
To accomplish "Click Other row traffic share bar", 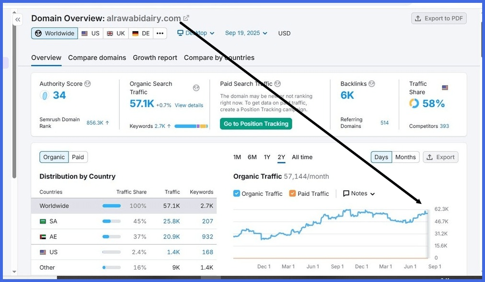I will [x=112, y=268].
